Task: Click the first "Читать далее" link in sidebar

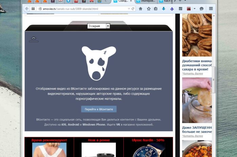Action: pyautogui.click(x=192, y=73)
